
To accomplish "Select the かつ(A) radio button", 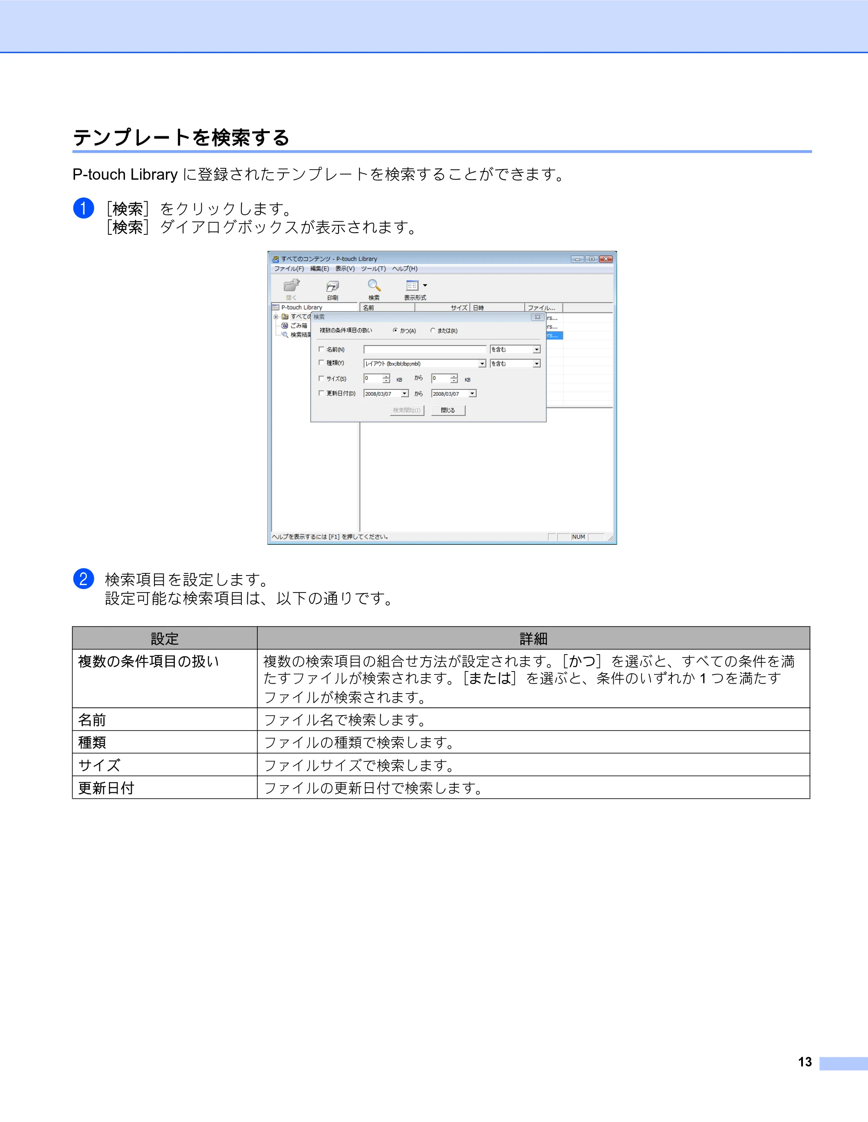I will click(x=395, y=330).
